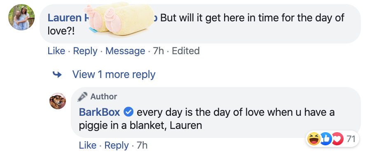Reply to the BarkBox comment
Viewport: 379px width, 156px height.
117,145
